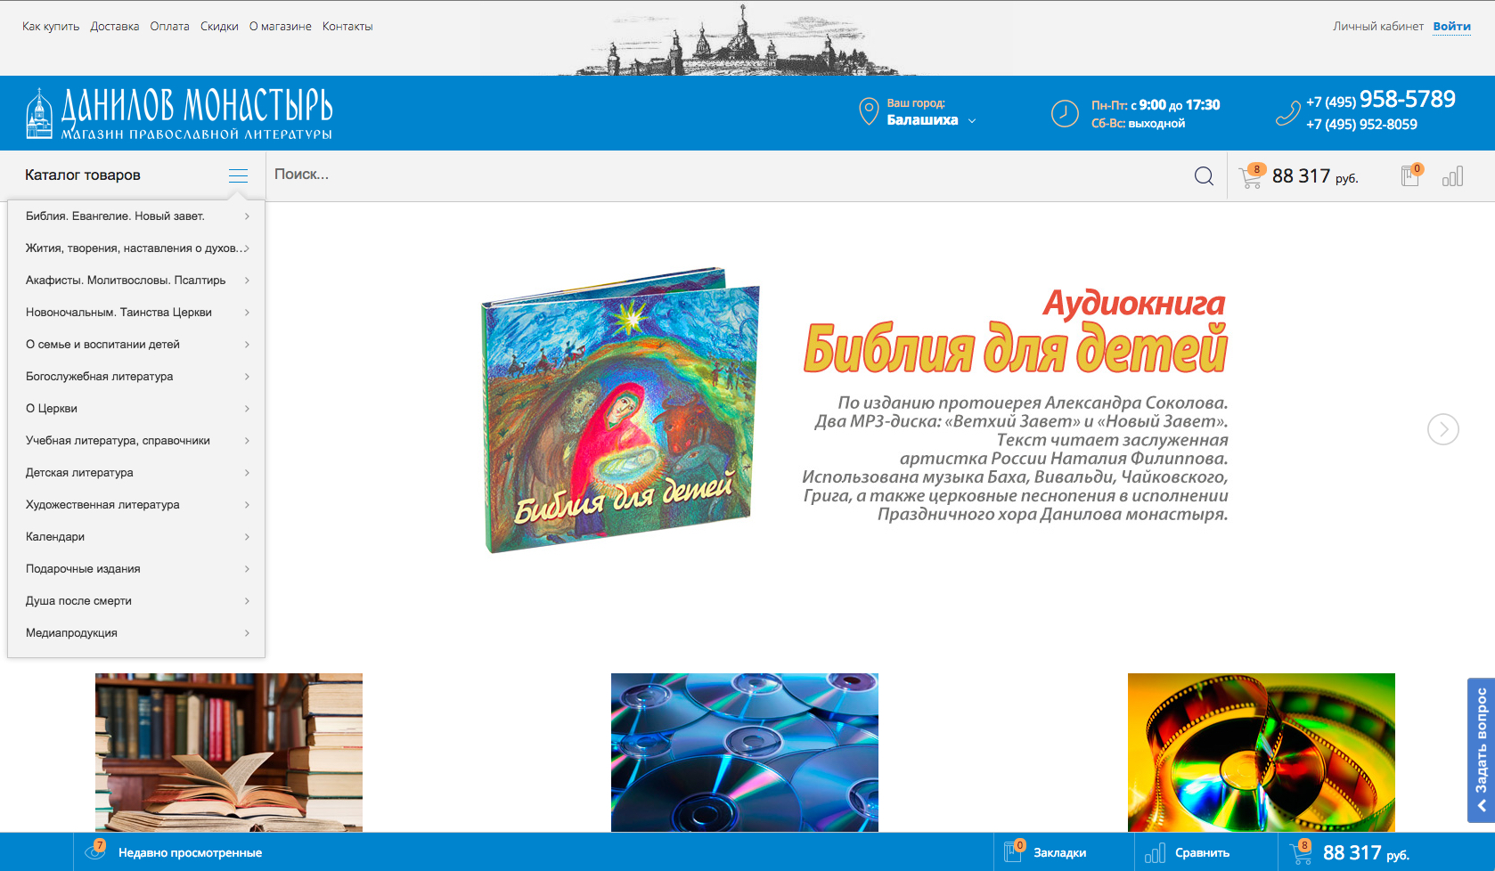The width and height of the screenshot is (1495, 871).
Task: Click Задать вопрос side button
Action: [x=1481, y=750]
